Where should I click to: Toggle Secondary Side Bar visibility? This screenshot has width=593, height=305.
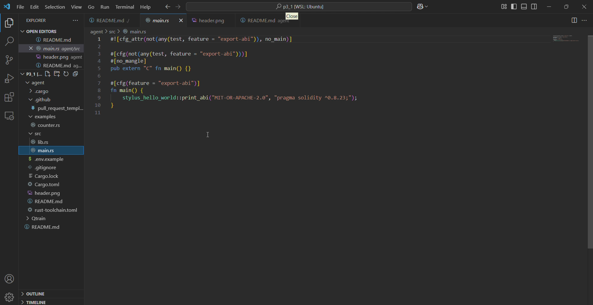[534, 6]
